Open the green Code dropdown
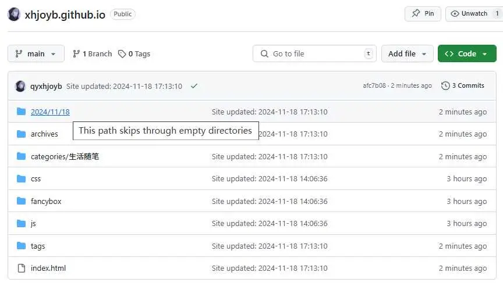503x283 pixels. 466,53
